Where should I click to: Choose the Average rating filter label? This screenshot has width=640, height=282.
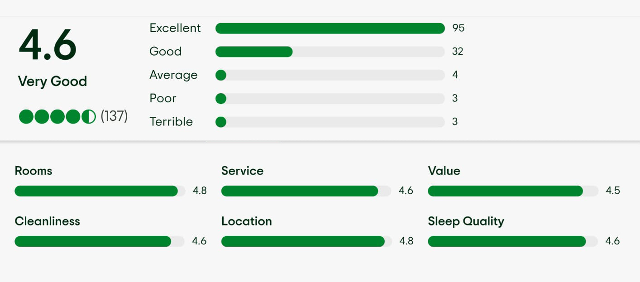coord(173,75)
